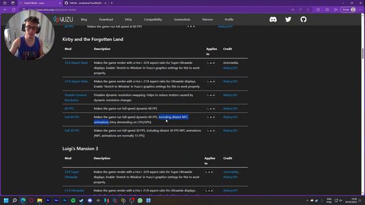Viewport: 365px width, 205px height.
Task: Open Media Encoder from the taskbar
Action: point(56,200)
